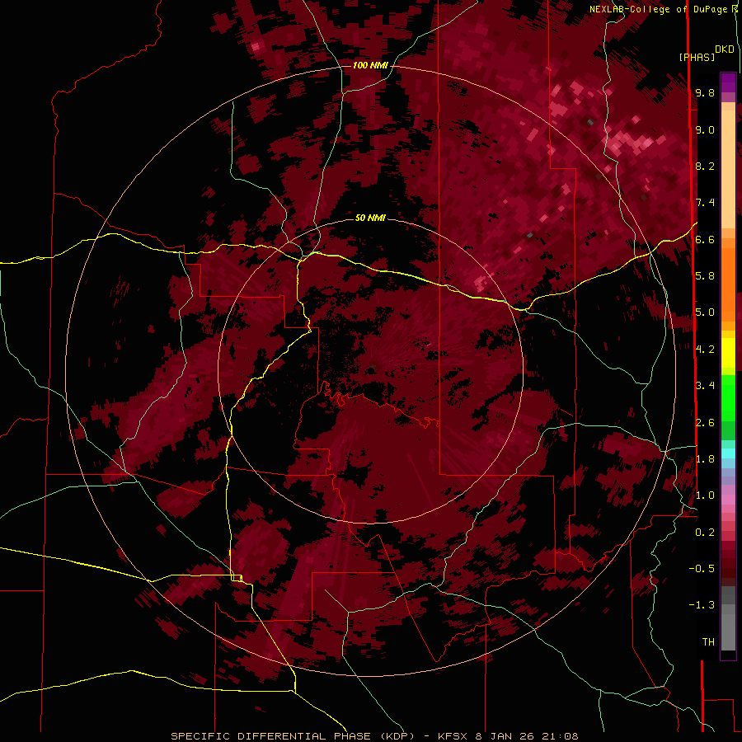The width and height of the screenshot is (742, 742).
Task: Click the 6.6 value on the color scale
Action: [x=705, y=239]
